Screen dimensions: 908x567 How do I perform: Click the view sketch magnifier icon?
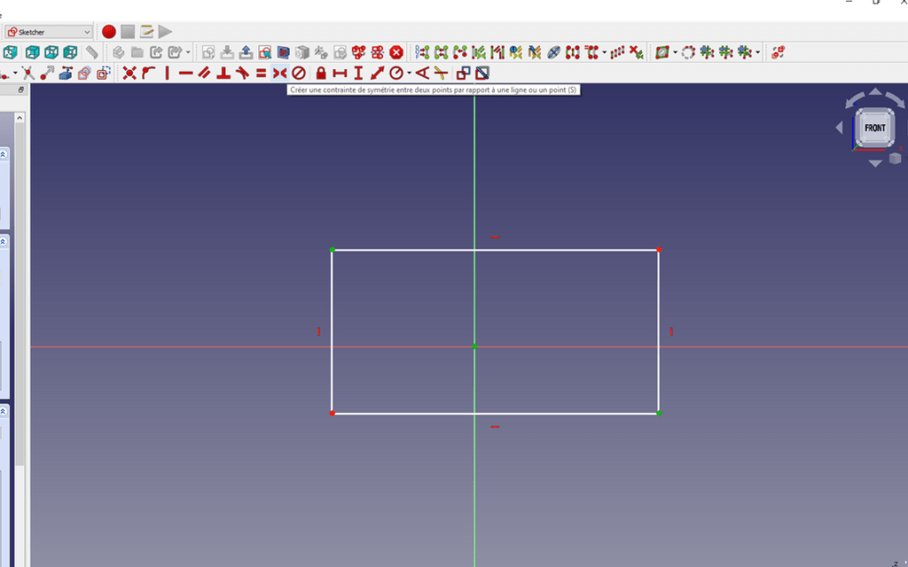[264, 52]
